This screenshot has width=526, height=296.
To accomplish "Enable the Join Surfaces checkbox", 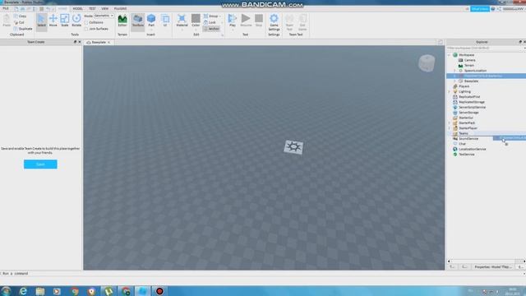I will point(97,29).
